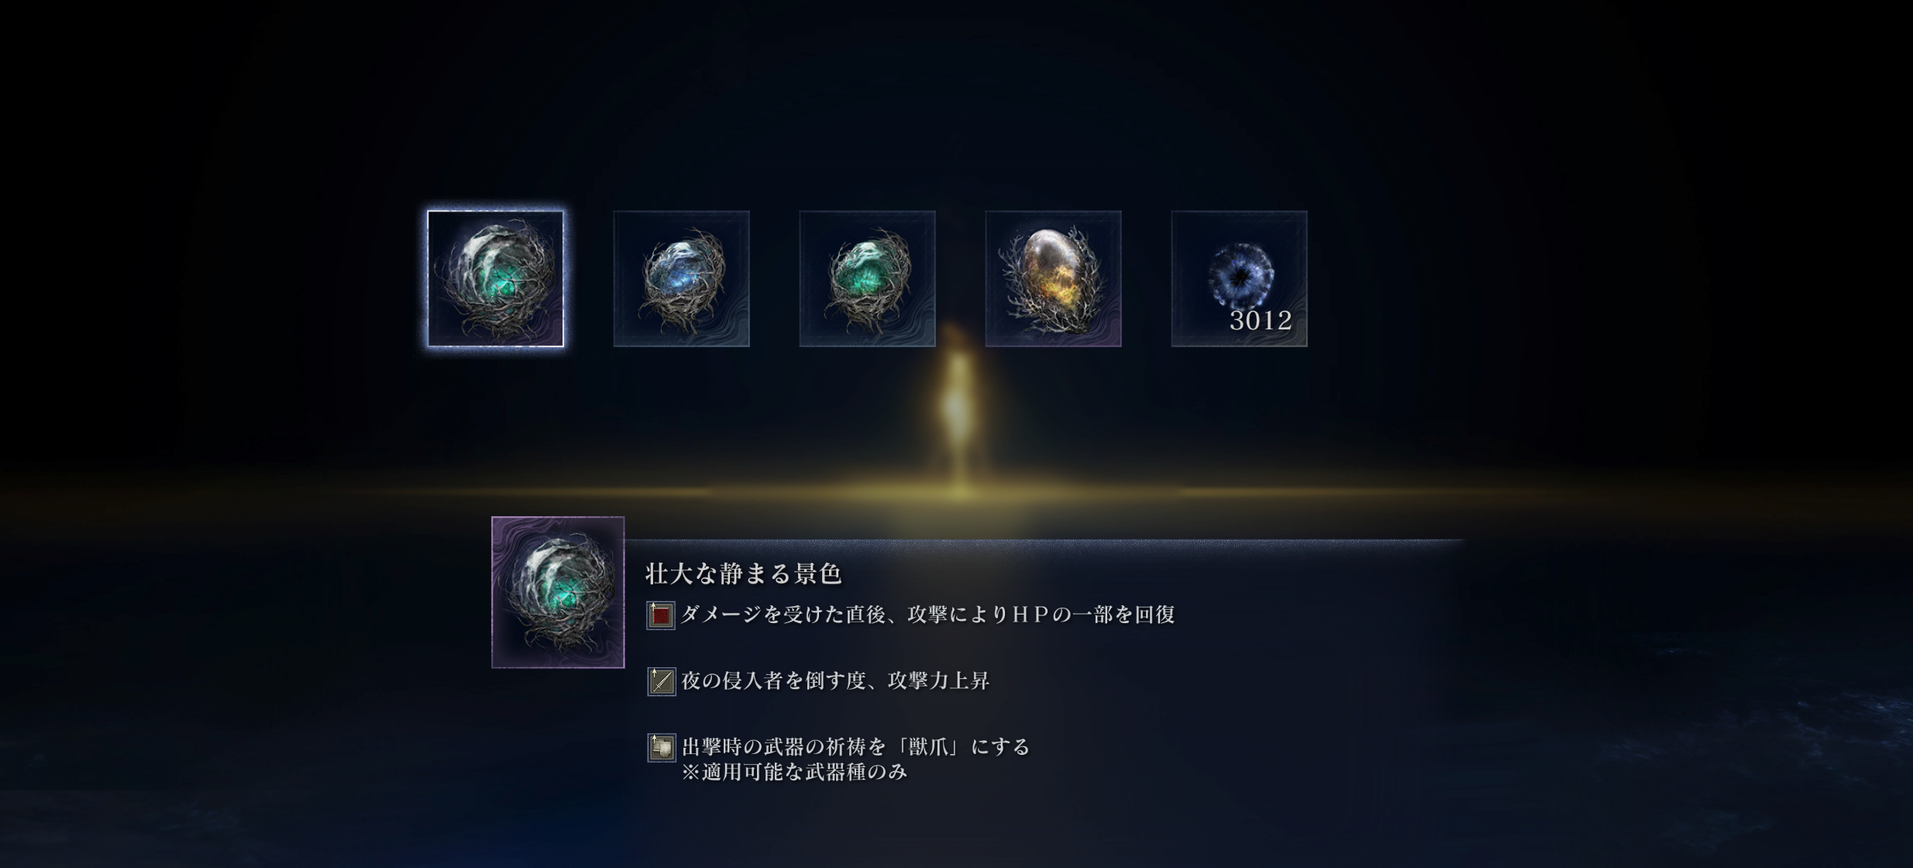
Task: Select the small green relic in third slot
Action: pyautogui.click(x=868, y=279)
